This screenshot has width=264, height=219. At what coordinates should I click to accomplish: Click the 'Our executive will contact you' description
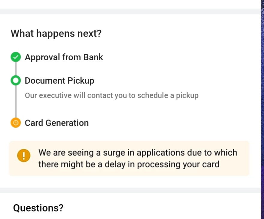(111, 95)
